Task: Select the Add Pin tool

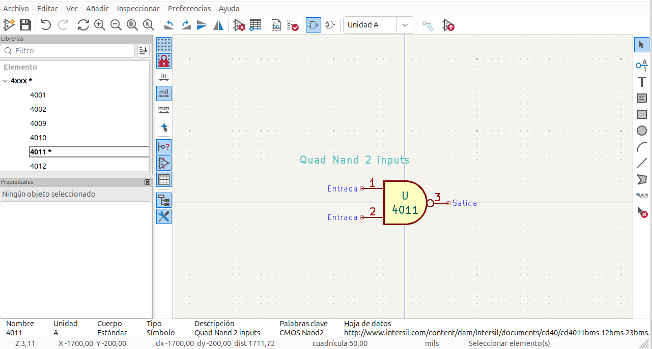Action: [x=641, y=64]
